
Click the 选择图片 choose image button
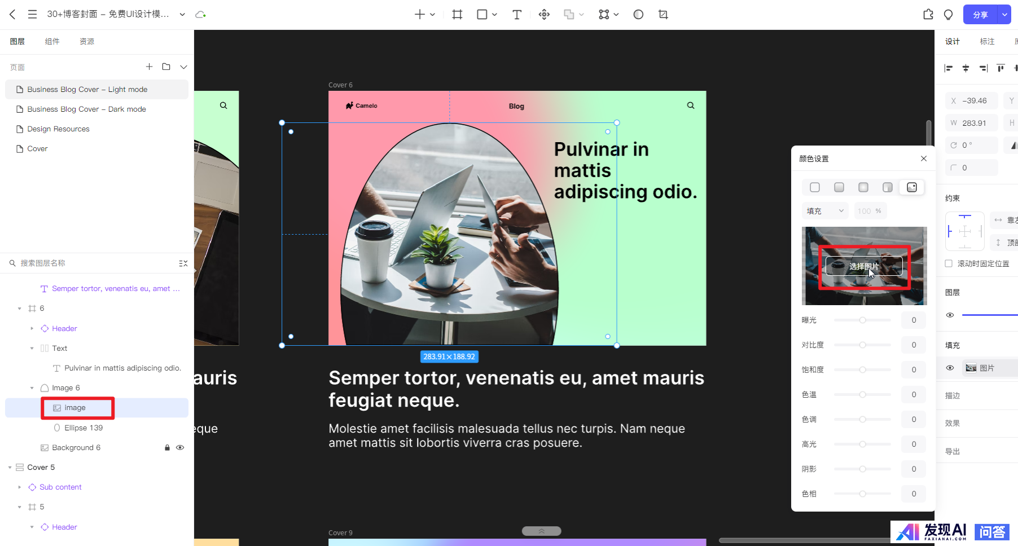click(x=863, y=266)
